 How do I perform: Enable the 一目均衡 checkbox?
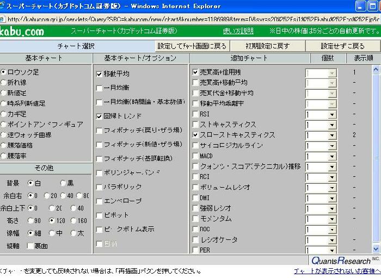pos(99,88)
